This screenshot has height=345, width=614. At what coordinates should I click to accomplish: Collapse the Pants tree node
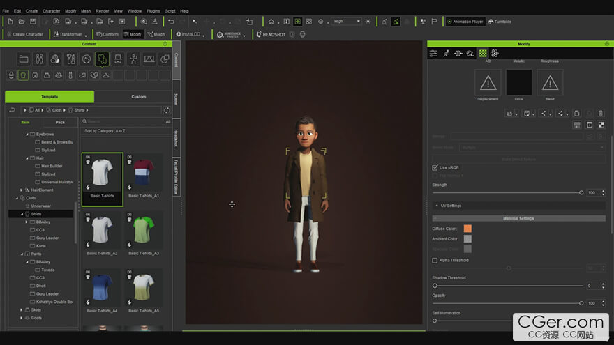coord(22,254)
